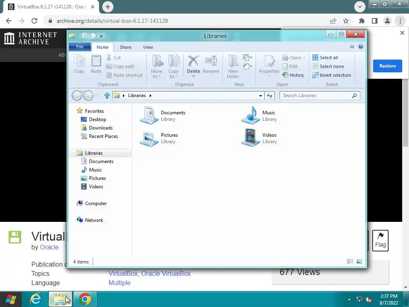Open the New item dropdown icon

click(x=247, y=58)
